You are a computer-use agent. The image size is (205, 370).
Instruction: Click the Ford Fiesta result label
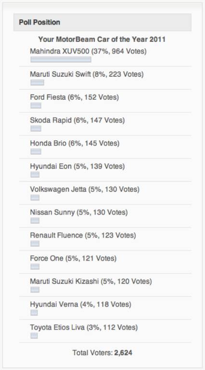point(75,97)
